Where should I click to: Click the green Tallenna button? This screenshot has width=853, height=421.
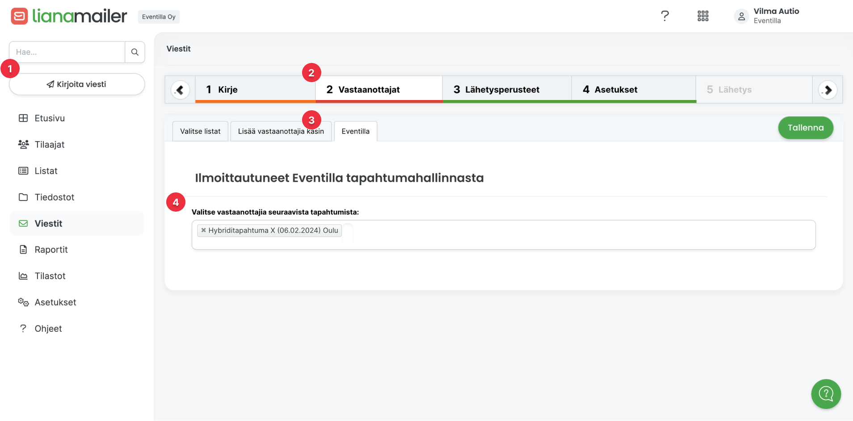pos(806,128)
